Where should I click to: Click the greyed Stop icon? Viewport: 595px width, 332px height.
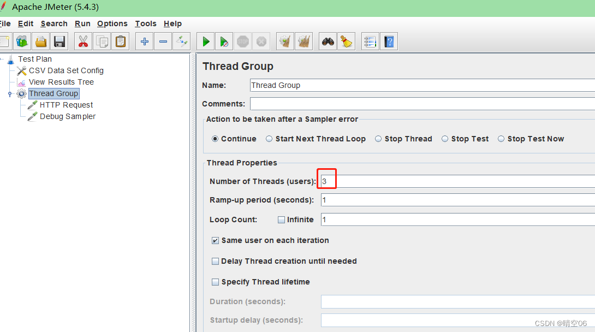tap(243, 41)
